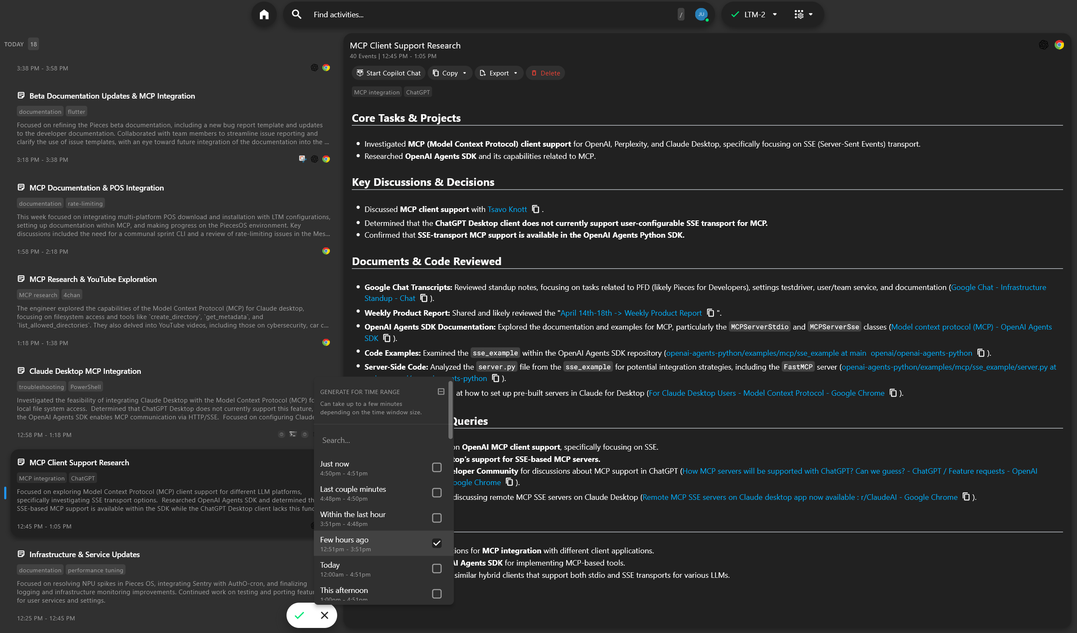This screenshot has height=633, width=1077.
Task: Open Beta Documentation Updates & MCP Integration summary
Action: [112, 96]
